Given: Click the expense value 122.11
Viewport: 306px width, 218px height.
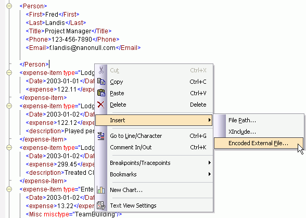Looking at the screenshot, I should 67,89.
